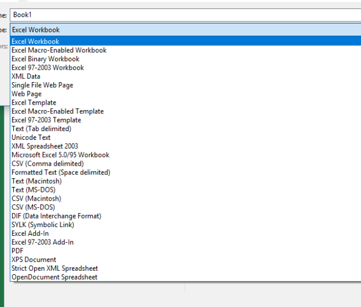Pick Excel Binary Workbook option
The image size is (361, 307).
[x=186, y=59]
